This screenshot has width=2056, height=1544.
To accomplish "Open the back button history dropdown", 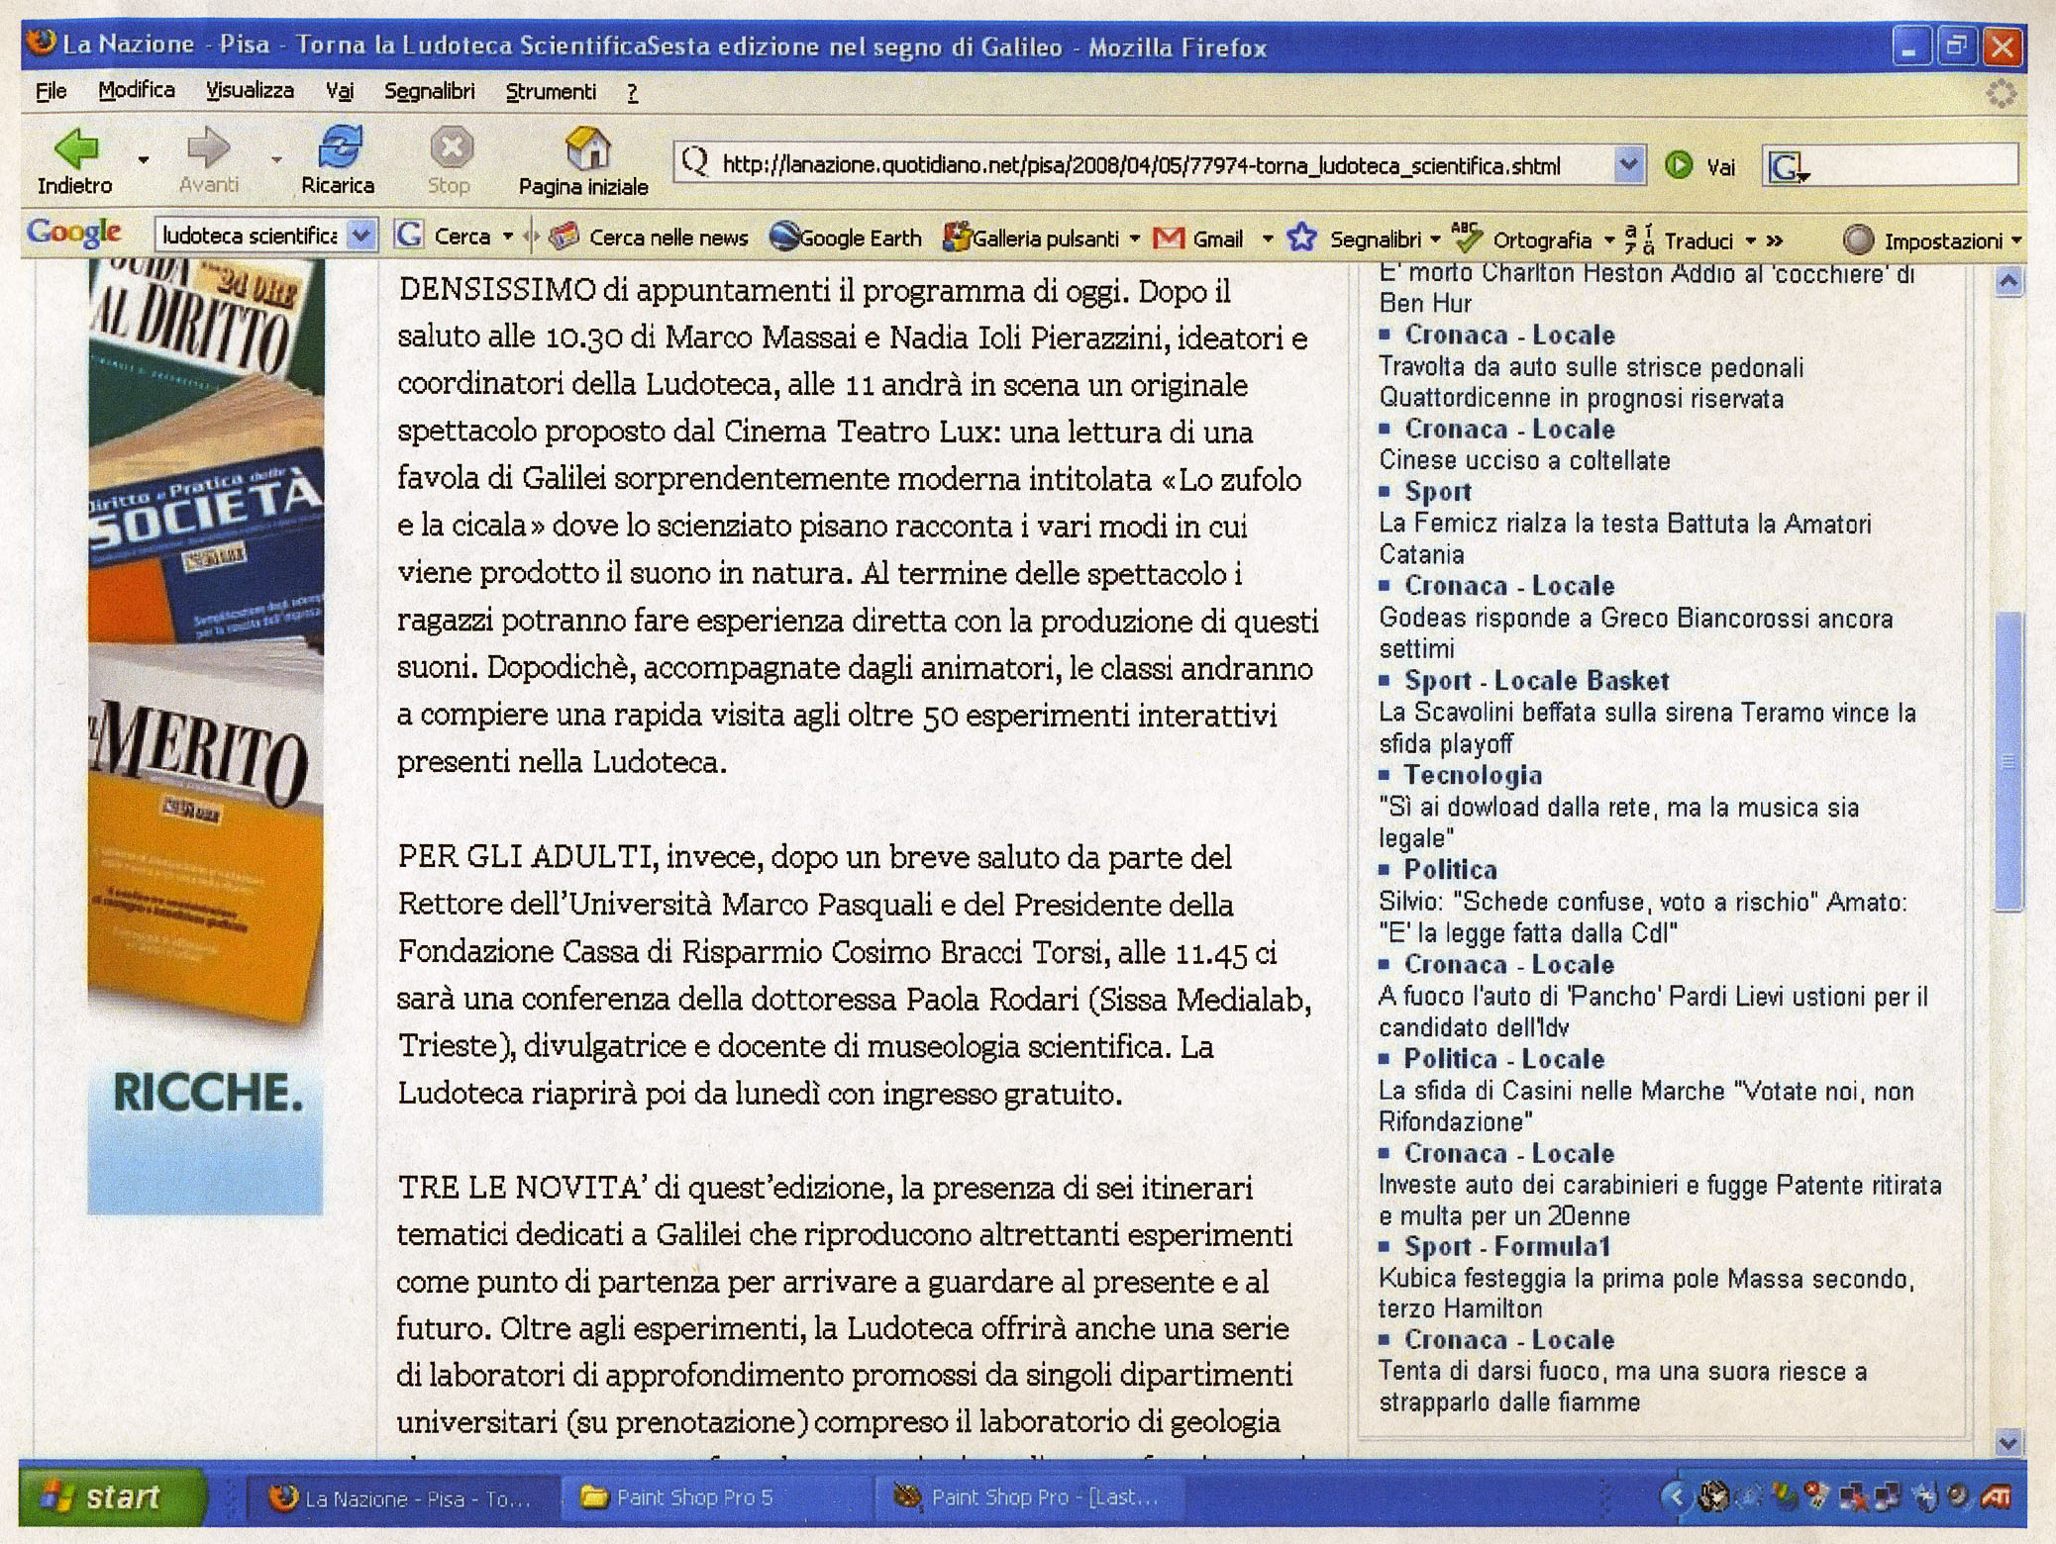I will point(145,159).
